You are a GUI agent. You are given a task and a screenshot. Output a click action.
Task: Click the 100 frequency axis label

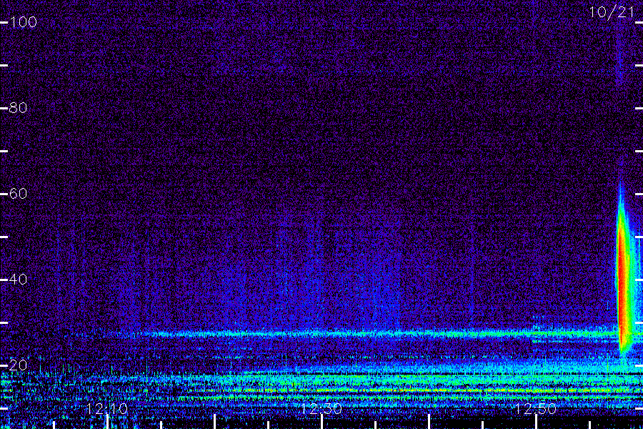[x=24, y=21]
